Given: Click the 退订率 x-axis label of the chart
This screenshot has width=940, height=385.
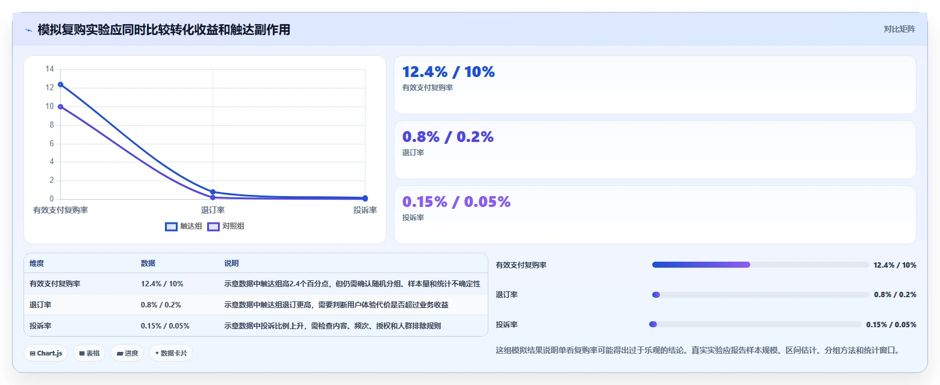Looking at the screenshot, I should click(213, 210).
